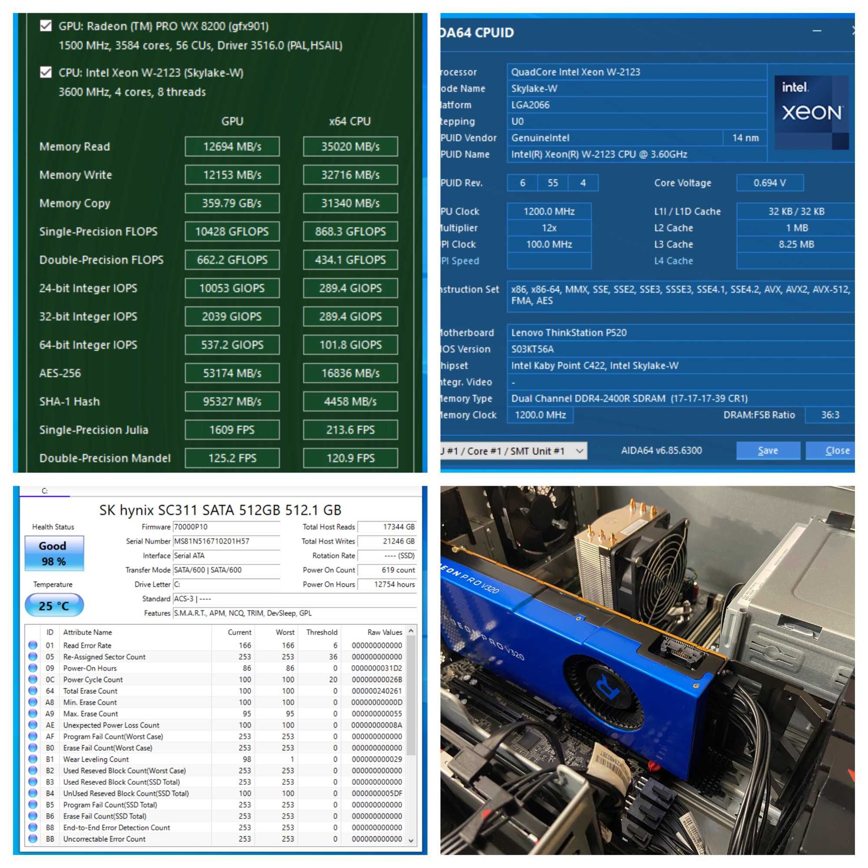Click the status dot of Read Error Rate
This screenshot has height=868, width=868.
pos(33,645)
